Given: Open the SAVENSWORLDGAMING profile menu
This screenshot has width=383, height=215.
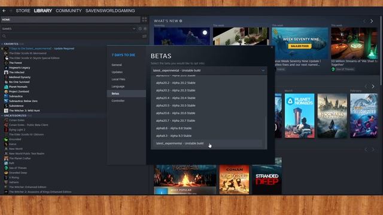Looking at the screenshot, I should [x=110, y=11].
